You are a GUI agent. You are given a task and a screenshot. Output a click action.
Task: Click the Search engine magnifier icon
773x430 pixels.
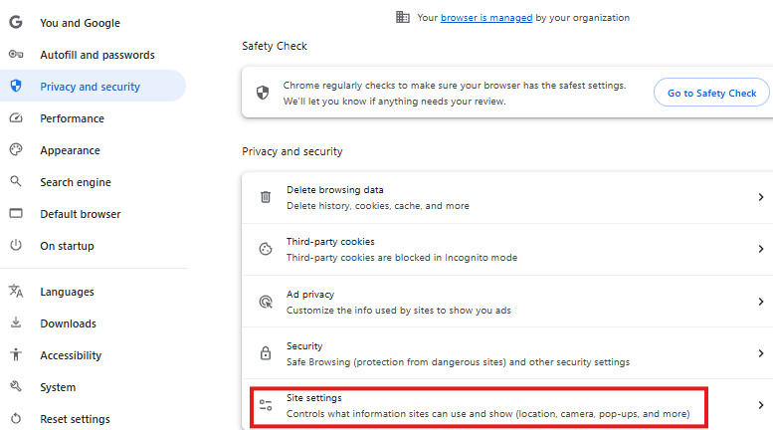tap(16, 182)
